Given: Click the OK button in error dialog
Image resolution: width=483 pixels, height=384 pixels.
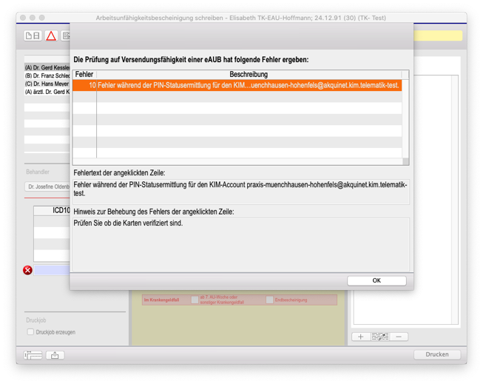Looking at the screenshot, I should coord(376,280).
